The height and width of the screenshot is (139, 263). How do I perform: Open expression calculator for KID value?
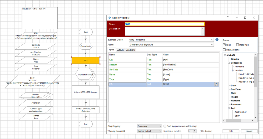(x=216, y=84)
